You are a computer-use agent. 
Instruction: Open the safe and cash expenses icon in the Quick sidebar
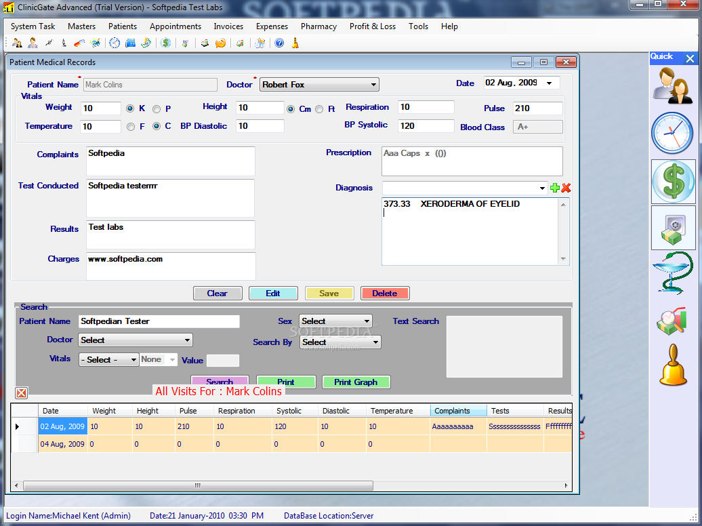point(674,228)
